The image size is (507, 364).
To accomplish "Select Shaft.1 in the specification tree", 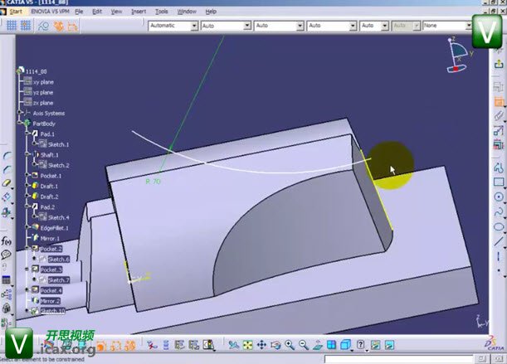I will click(x=48, y=155).
